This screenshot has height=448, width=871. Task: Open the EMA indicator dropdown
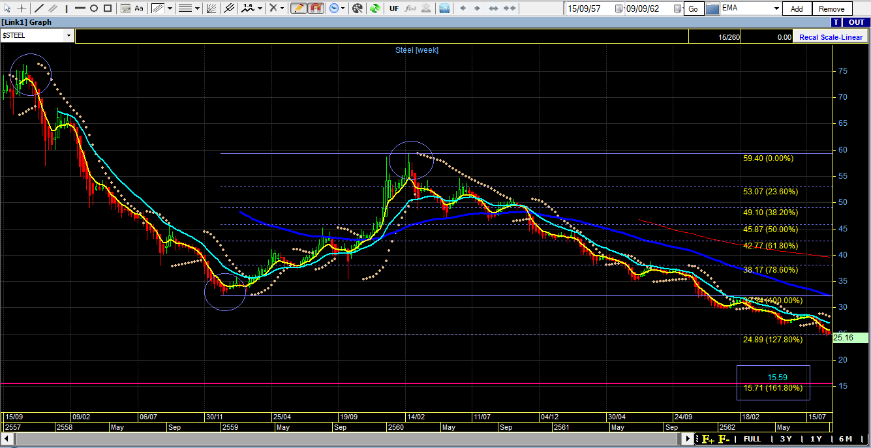click(x=776, y=8)
